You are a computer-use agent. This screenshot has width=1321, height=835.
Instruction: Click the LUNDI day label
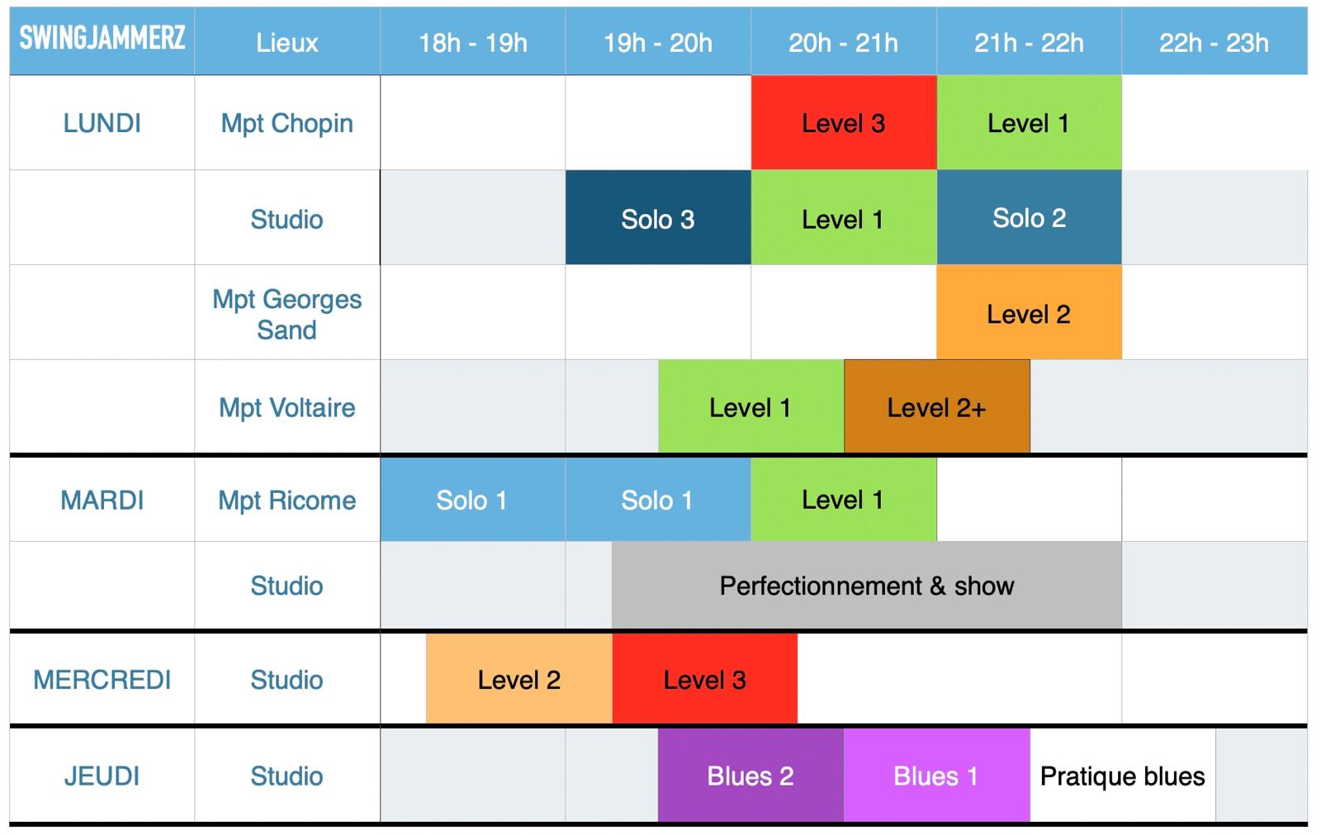coord(102,123)
